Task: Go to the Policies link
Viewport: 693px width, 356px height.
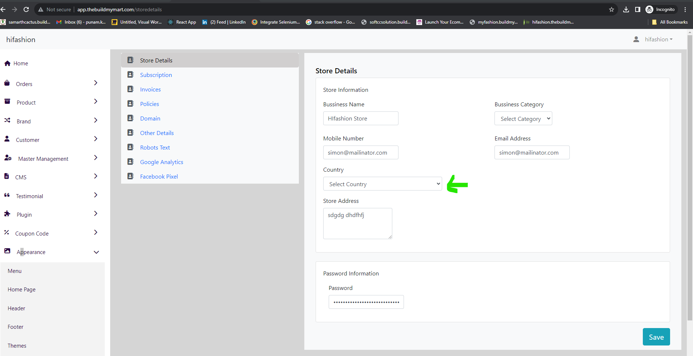Action: click(149, 104)
